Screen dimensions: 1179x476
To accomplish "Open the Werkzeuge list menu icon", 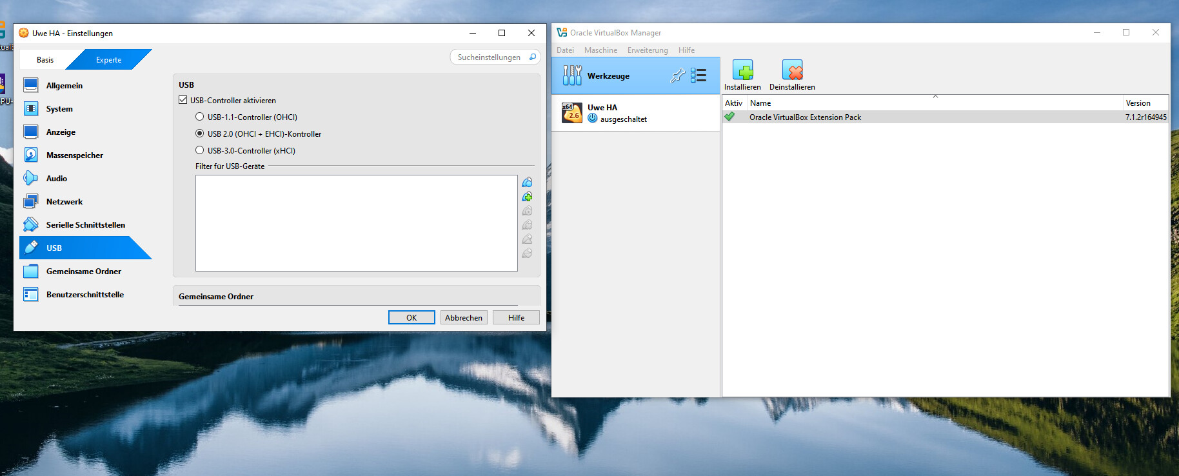I will [x=698, y=76].
